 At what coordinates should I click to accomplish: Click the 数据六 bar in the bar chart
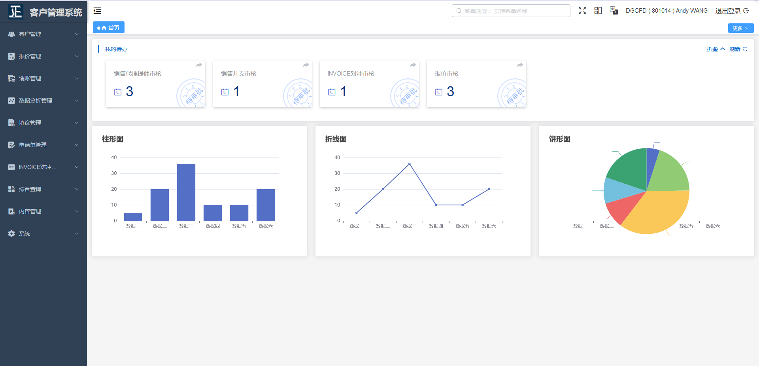266,205
